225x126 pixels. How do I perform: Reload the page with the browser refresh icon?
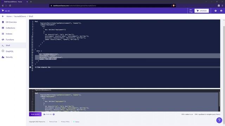click(x=10, y=6)
